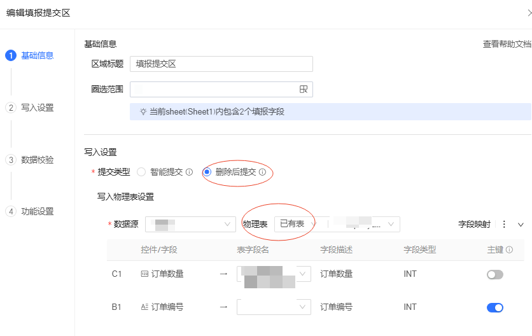The width and height of the screenshot is (532, 336).
Task: Close the 编辑填报提交区 dialog
Action: (529, 13)
